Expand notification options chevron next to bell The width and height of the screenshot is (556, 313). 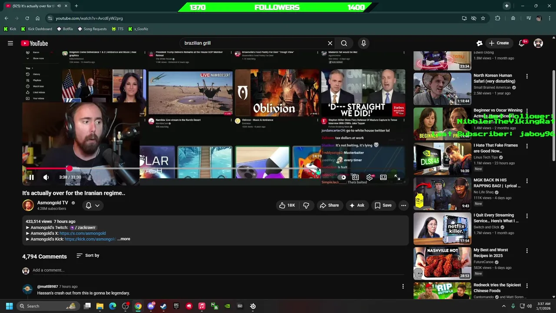tap(97, 205)
